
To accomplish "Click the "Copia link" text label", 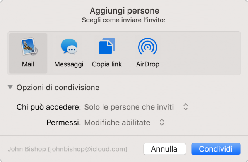I will pos(107,64).
